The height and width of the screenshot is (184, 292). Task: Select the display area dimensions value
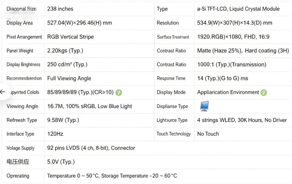coord(79,23)
